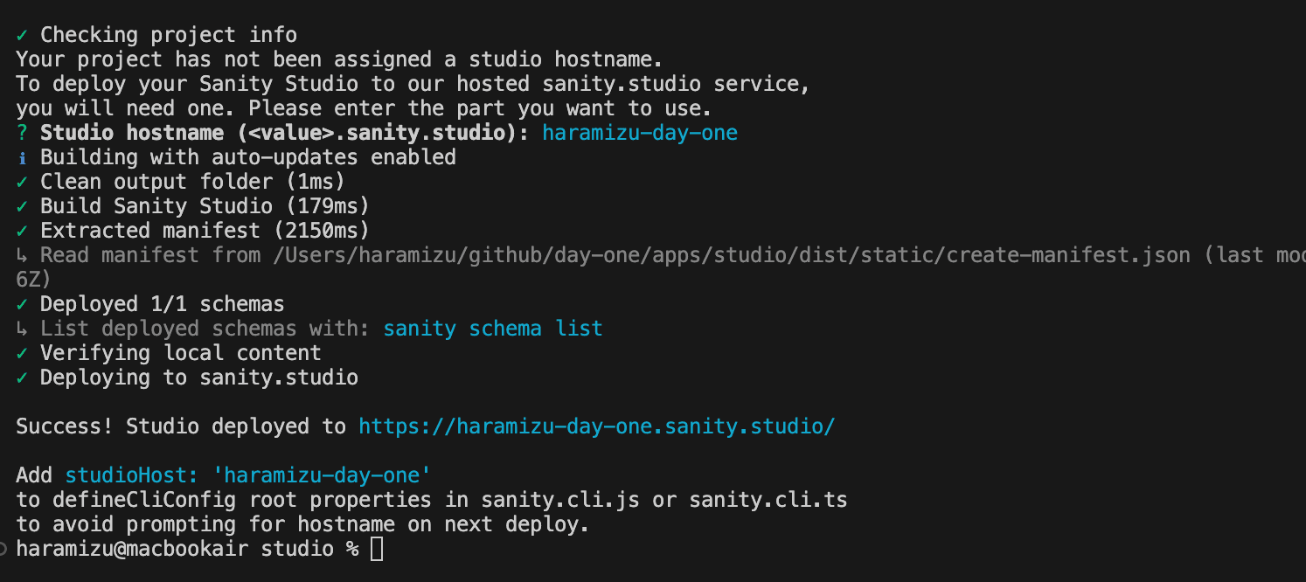Click the blue studioHost config snippet
The image size is (1306, 582).
(x=248, y=475)
